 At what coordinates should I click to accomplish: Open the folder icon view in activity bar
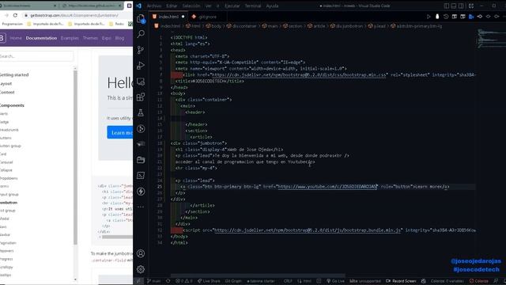[x=141, y=160]
